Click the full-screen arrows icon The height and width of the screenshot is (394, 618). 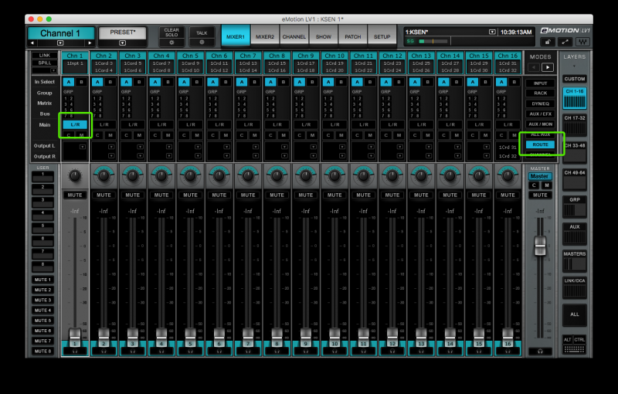click(565, 42)
